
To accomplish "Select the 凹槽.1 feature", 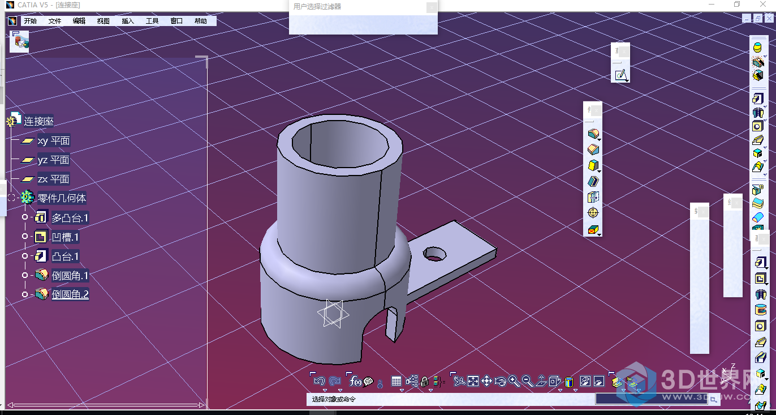I will (x=66, y=237).
